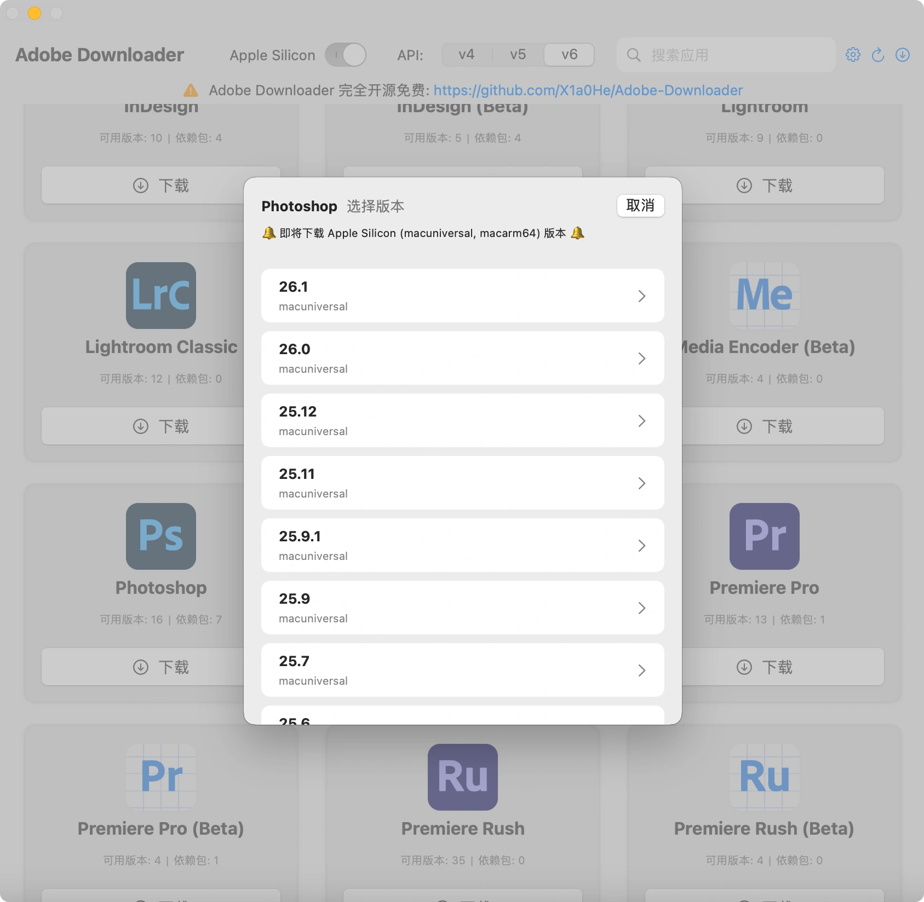
Task: Select API version v5
Action: [518, 55]
